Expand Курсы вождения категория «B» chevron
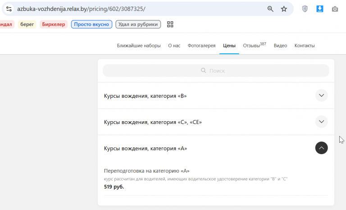 point(321,96)
